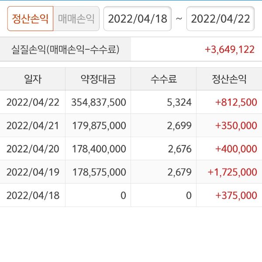Click the +375,000 profit for 04/18

(236, 195)
